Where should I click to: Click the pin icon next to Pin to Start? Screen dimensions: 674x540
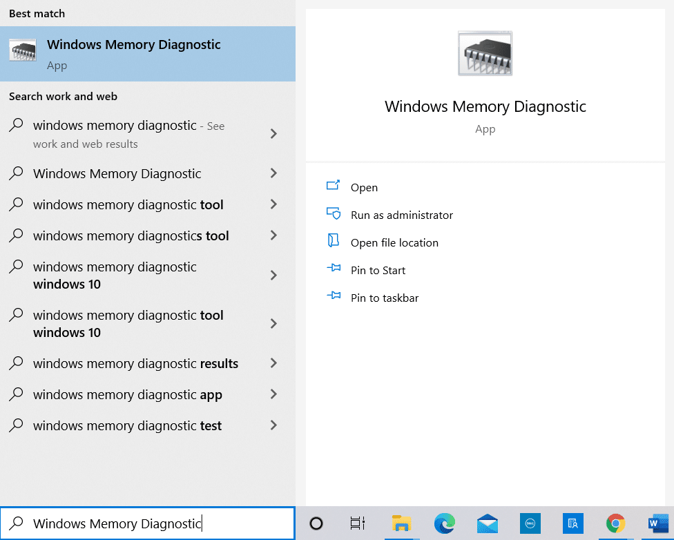pos(334,269)
